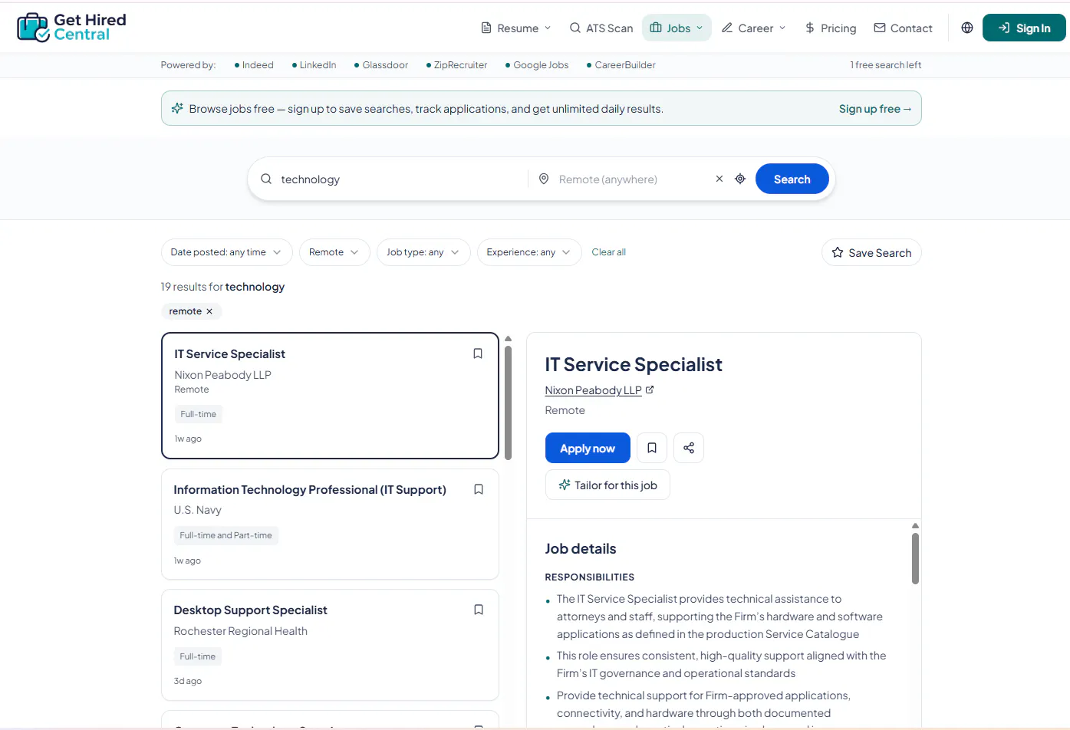The height and width of the screenshot is (730, 1070).
Task: Remove the remote filter chip
Action: [209, 311]
